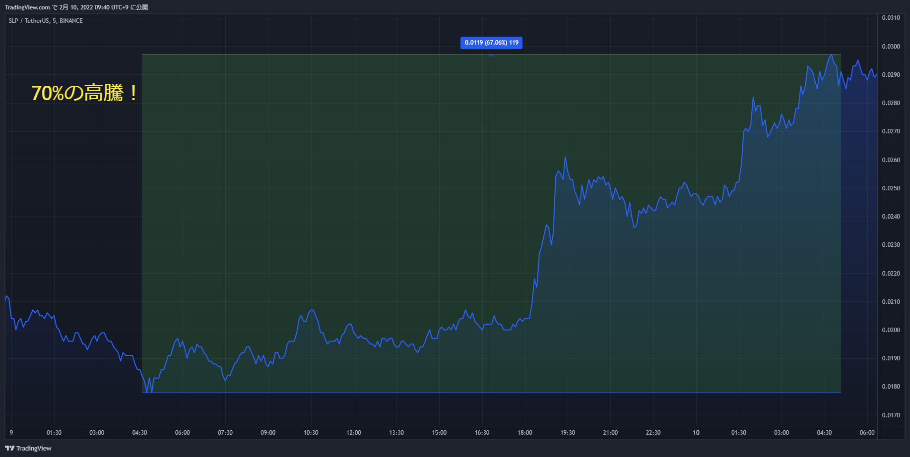Screen dimensions: 910x457
Task: Click the 12:00 time axis label
Action: 354,433
